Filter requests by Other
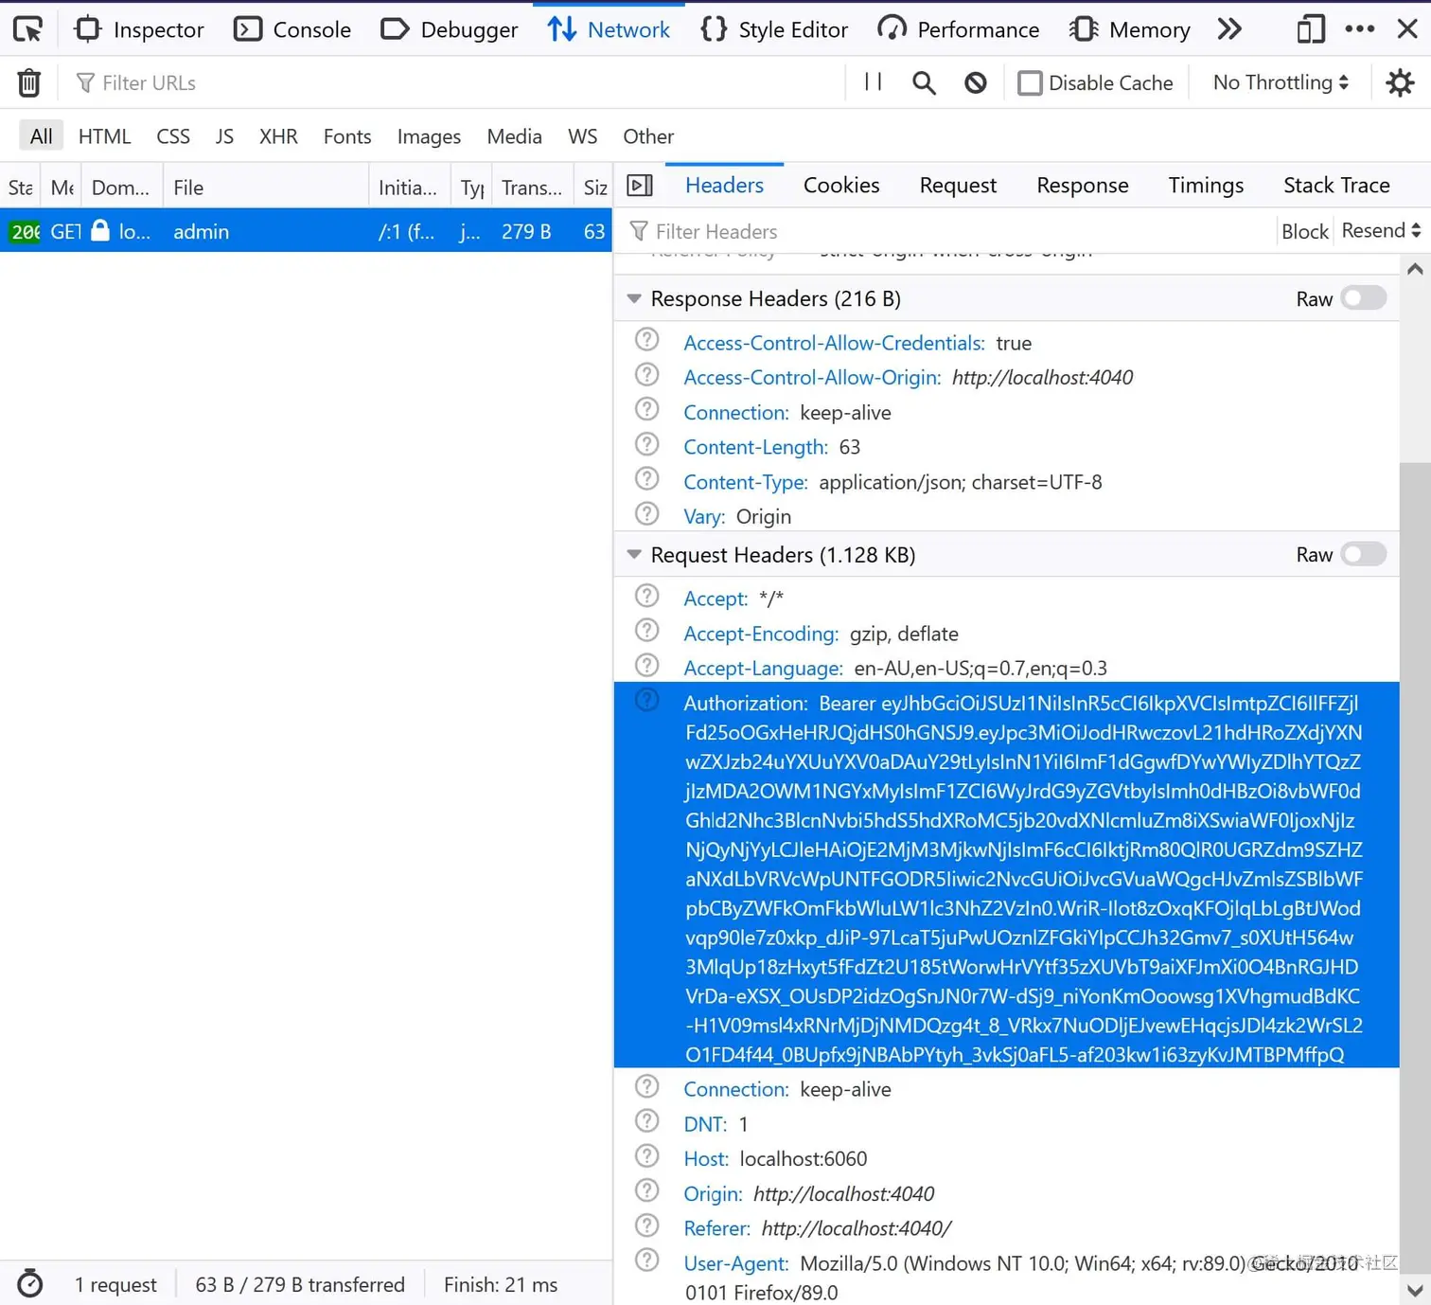The height and width of the screenshot is (1305, 1431). tap(648, 136)
